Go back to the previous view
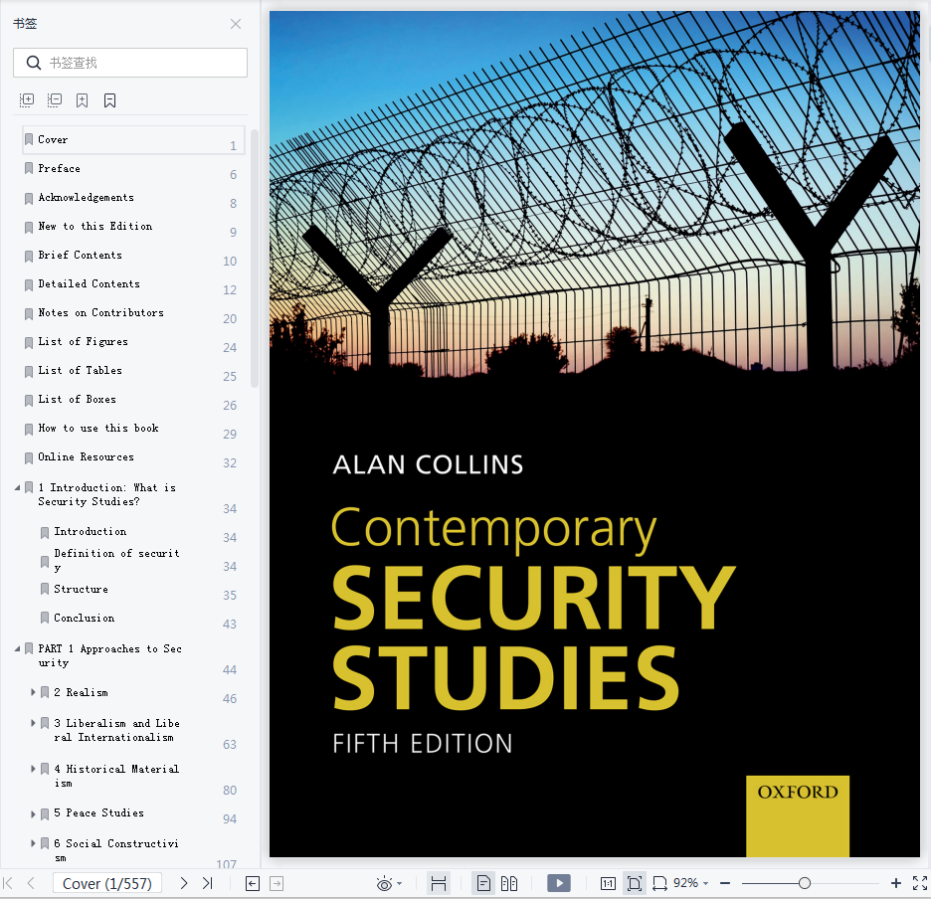The height and width of the screenshot is (899, 931). tap(253, 883)
